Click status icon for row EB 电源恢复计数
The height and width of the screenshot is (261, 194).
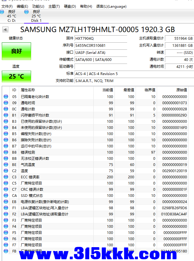pos(6,202)
